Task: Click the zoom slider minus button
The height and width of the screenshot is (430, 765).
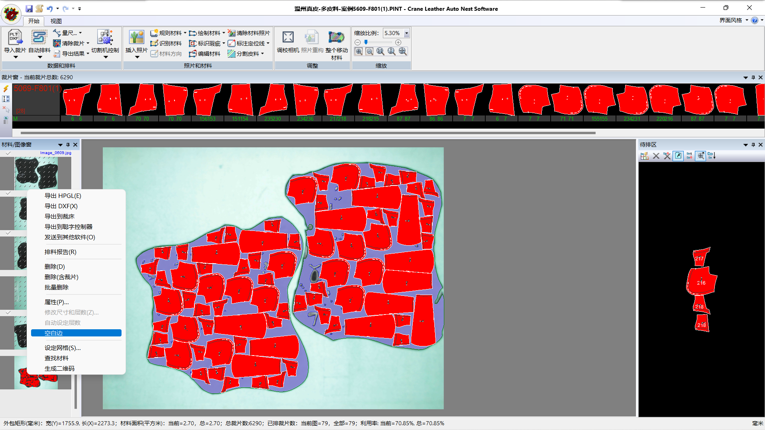Action: 357,42
